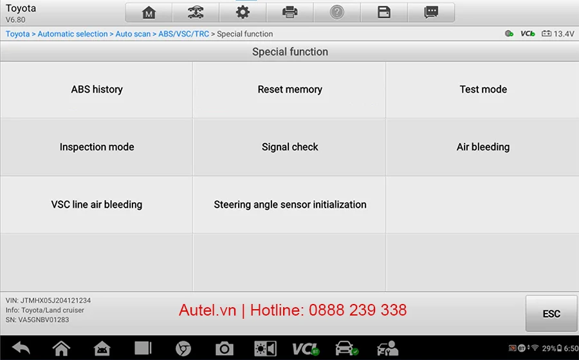The width and height of the screenshot is (579, 360).
Task: Click the VCI connection icon in bottom bar
Action: [x=306, y=348]
